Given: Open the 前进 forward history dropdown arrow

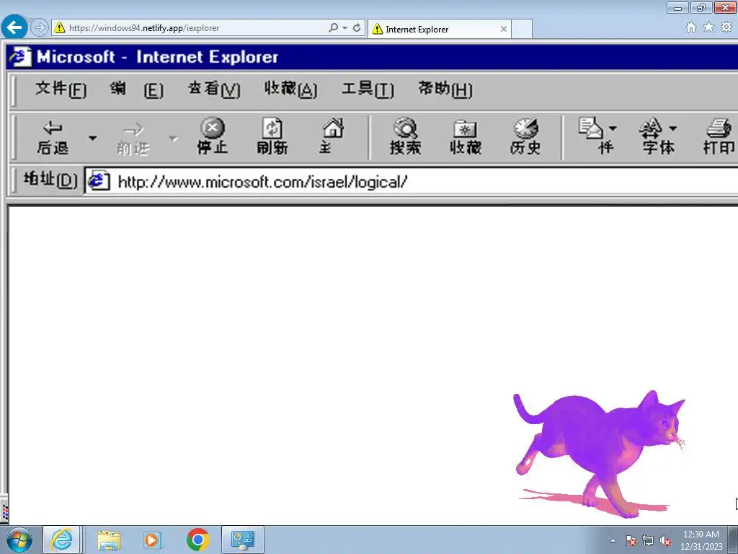Looking at the screenshot, I should 173,138.
